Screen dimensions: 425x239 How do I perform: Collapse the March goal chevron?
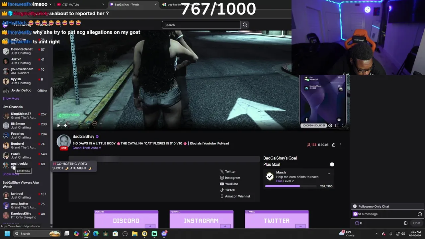point(329,174)
